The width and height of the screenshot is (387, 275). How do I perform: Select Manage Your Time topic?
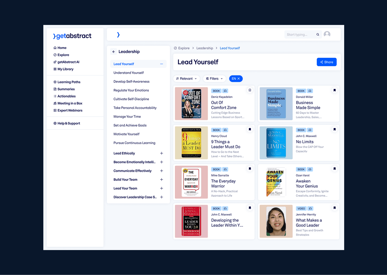coord(127,117)
